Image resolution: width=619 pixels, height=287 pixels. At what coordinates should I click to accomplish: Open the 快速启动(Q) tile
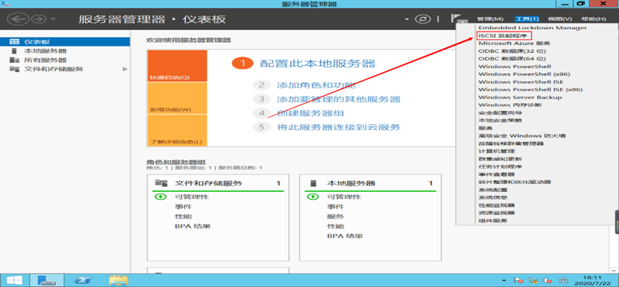pyautogui.click(x=177, y=66)
